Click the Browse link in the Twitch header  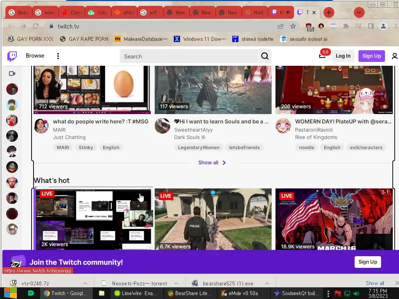coord(35,56)
